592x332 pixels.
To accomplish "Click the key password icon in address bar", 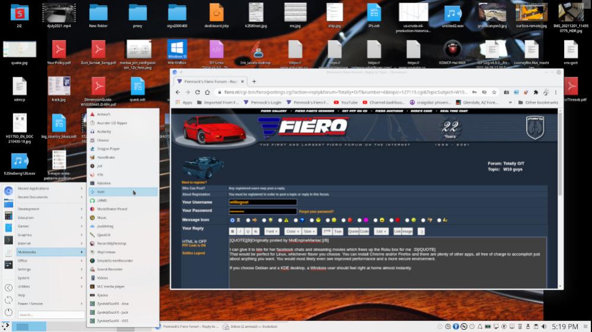I will click(x=474, y=92).
